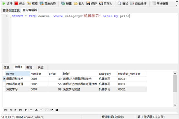This screenshot has height=119, width=179.
Task: Open the 查找 search tool
Action: click(x=123, y=4)
